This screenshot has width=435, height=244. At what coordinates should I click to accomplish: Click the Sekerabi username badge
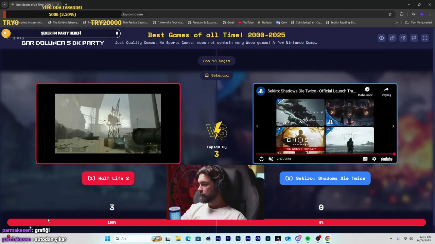click(216, 75)
